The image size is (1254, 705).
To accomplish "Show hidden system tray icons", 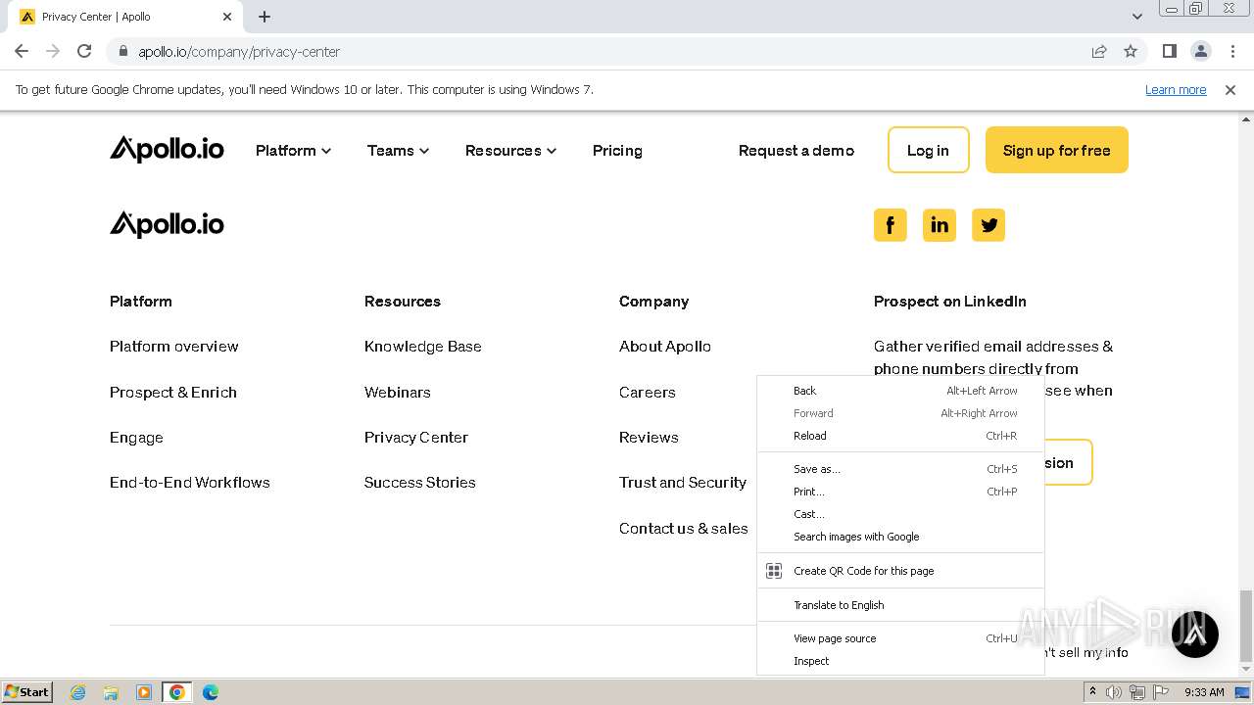I will tap(1092, 691).
